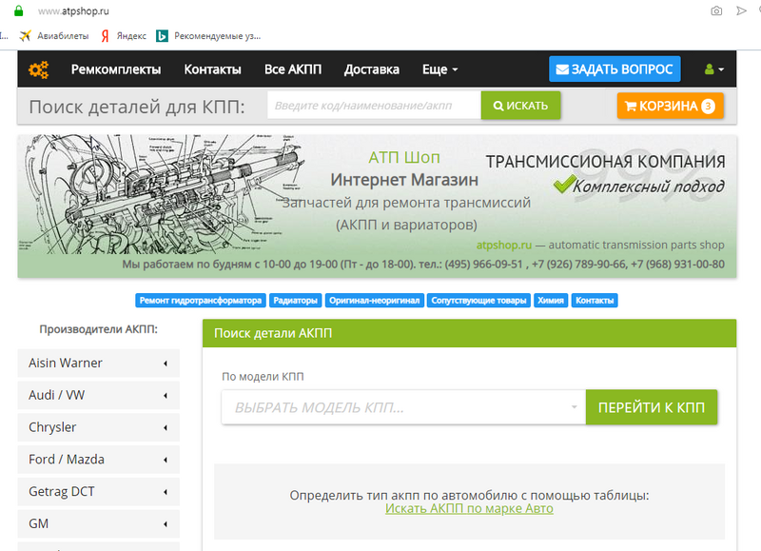Open the Радиаторы tag
The width and height of the screenshot is (761, 551).
coord(296,301)
